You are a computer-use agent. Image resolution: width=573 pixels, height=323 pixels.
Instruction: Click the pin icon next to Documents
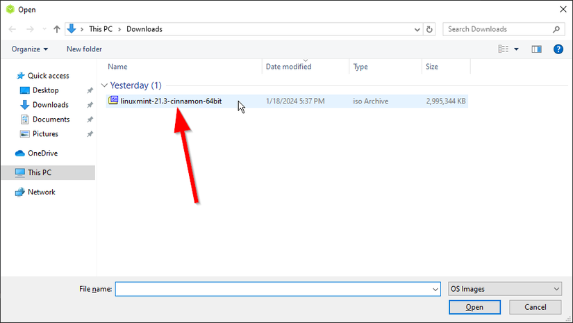90,119
